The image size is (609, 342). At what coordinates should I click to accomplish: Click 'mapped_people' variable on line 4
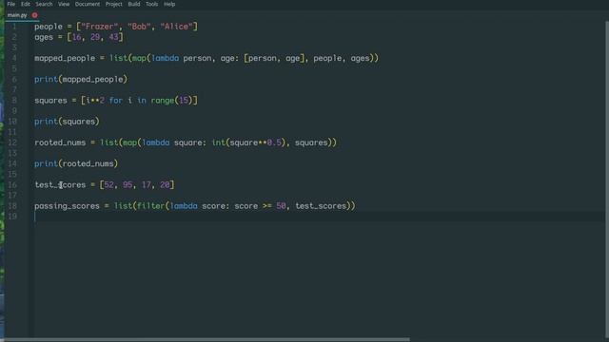click(65, 58)
